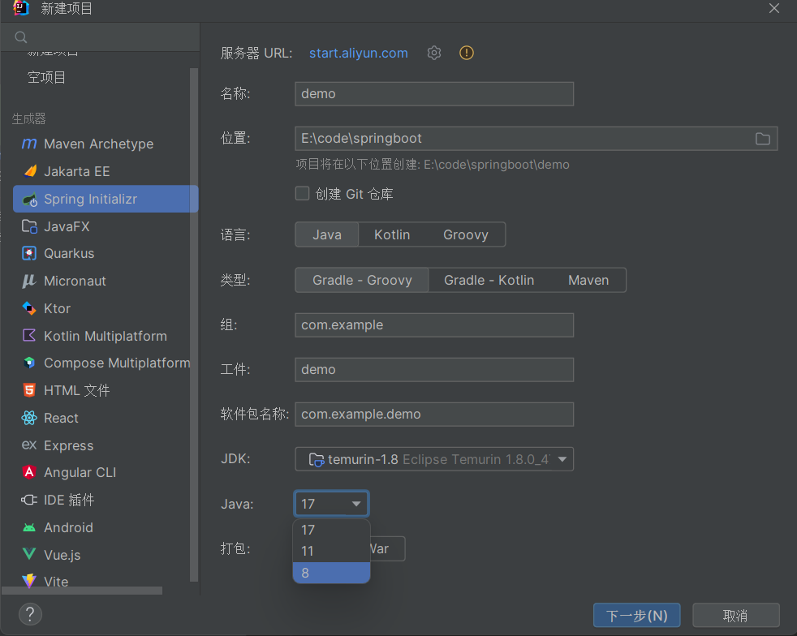This screenshot has width=797, height=636.
Task: Click the 取消 button
Action: 735,616
